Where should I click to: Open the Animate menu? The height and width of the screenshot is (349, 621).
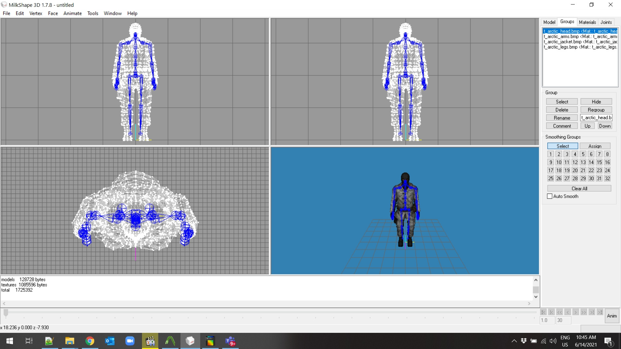coord(72,13)
